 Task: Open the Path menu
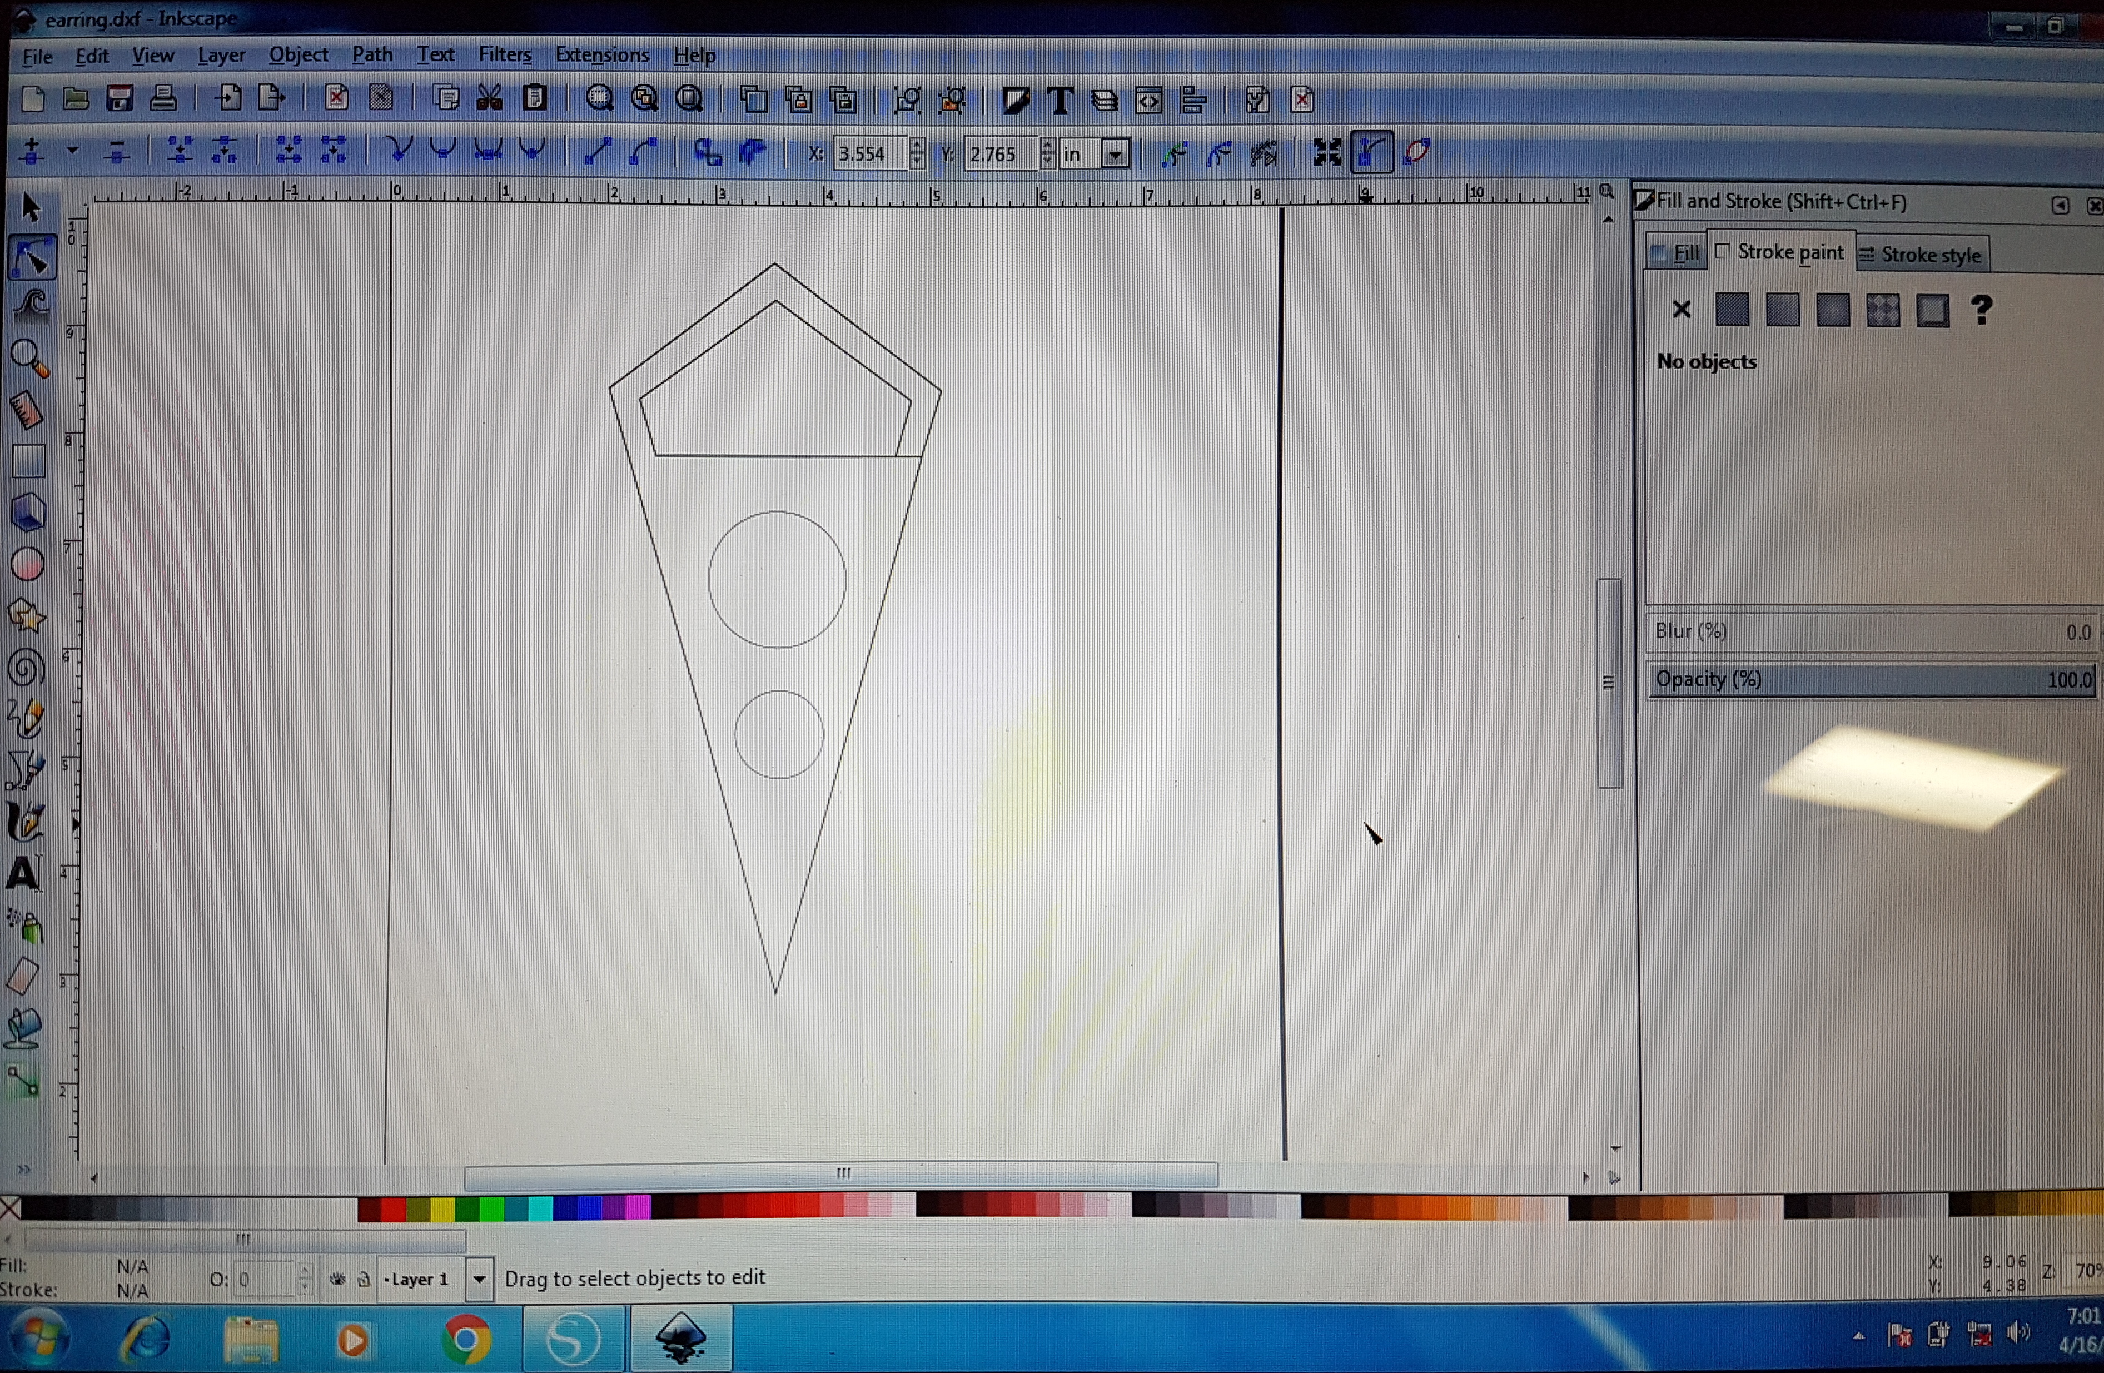tap(372, 55)
